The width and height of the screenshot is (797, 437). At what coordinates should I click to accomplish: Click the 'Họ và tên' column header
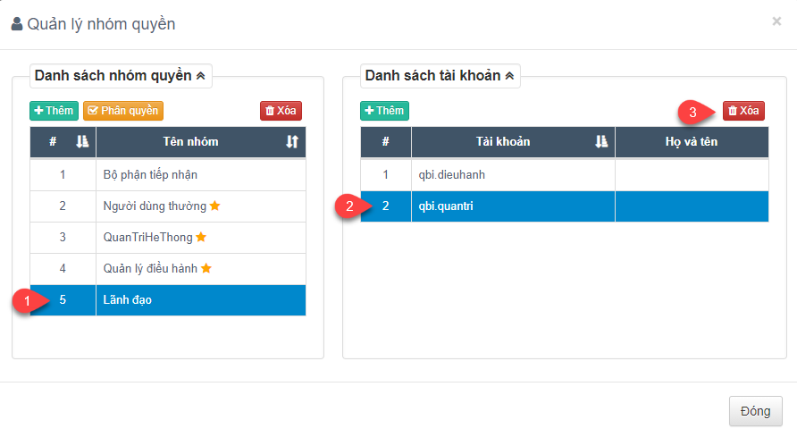(691, 142)
